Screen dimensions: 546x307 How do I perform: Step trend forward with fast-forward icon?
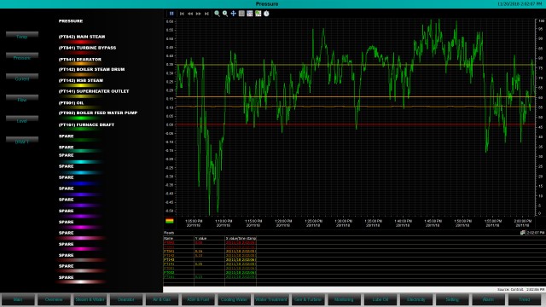click(199, 14)
